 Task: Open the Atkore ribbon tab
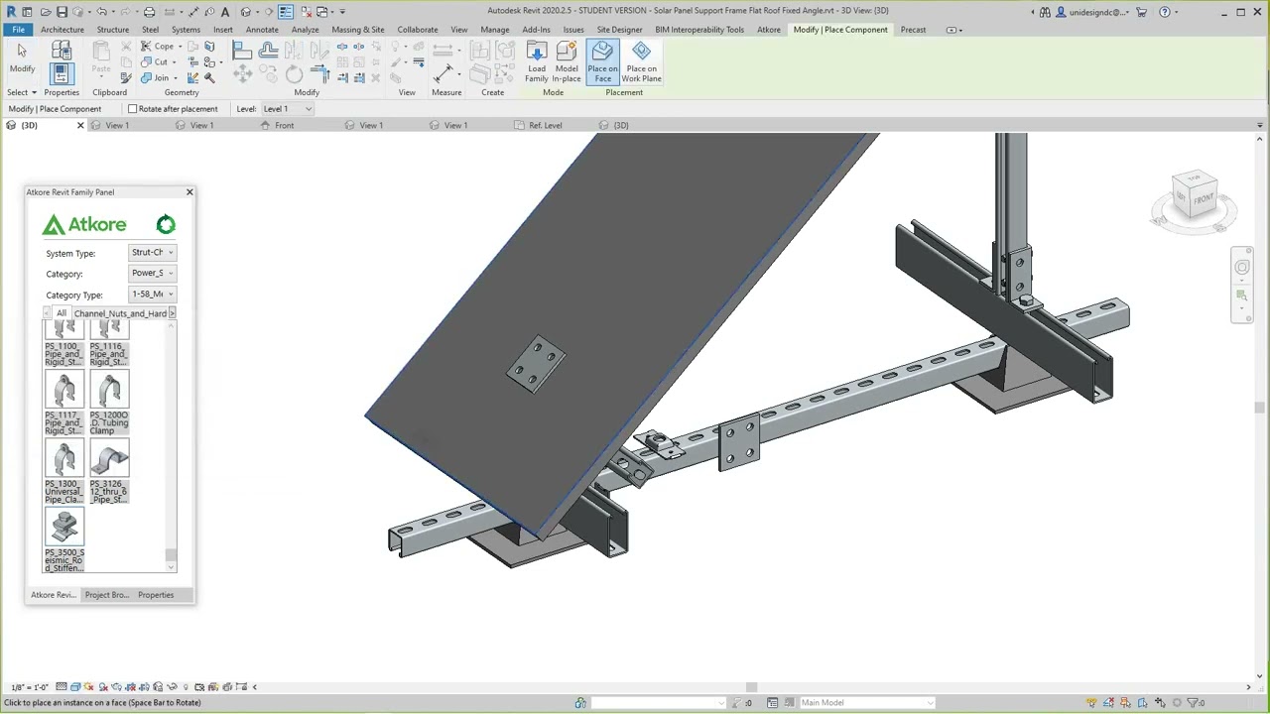coord(769,30)
